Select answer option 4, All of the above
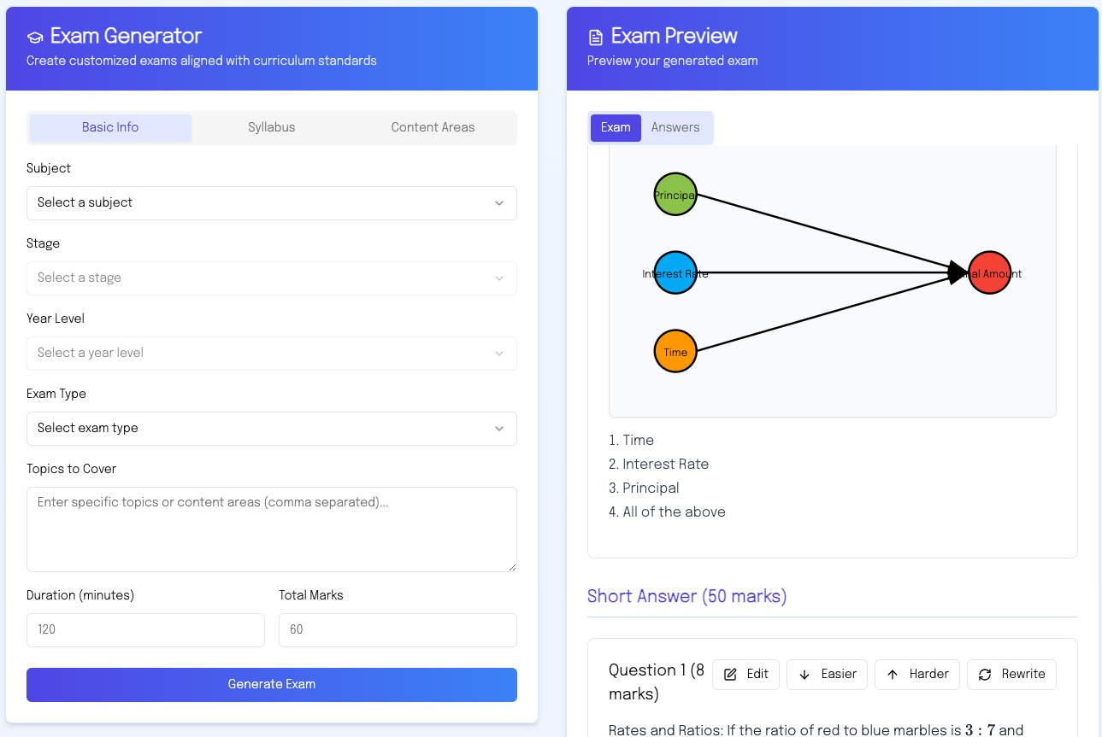Viewport: 1102px width, 737px height. [668, 512]
